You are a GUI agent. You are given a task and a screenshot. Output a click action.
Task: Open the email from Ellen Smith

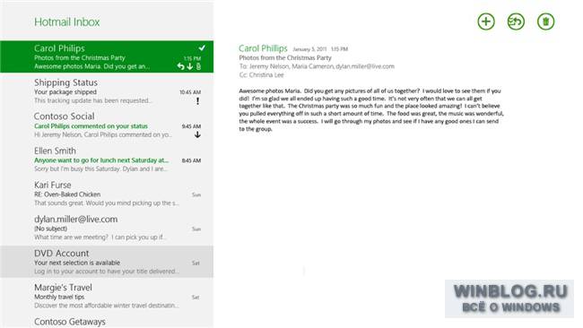(x=107, y=160)
